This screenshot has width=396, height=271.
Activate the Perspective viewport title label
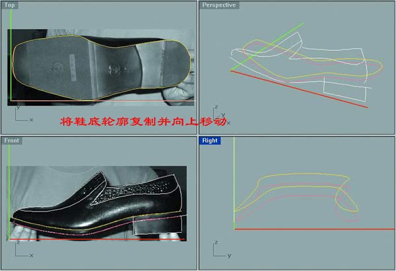[x=219, y=5]
